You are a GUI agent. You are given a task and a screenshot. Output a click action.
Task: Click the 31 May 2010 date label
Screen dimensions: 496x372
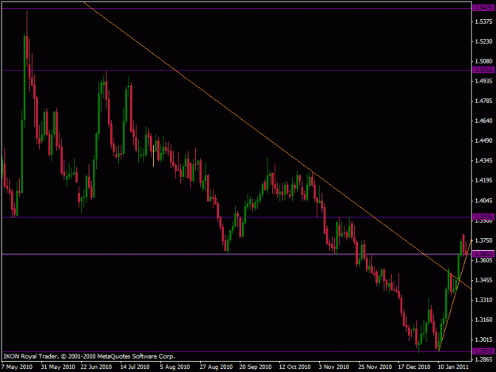[x=58, y=367]
